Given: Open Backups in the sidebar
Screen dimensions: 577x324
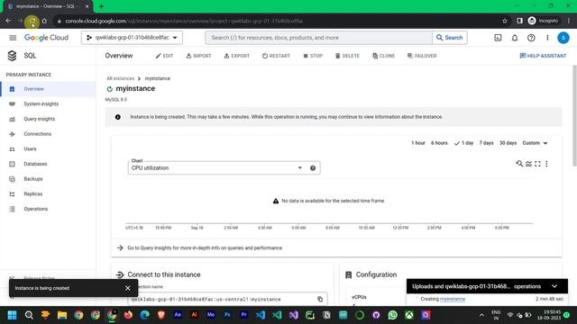Looking at the screenshot, I should pos(48,179).
